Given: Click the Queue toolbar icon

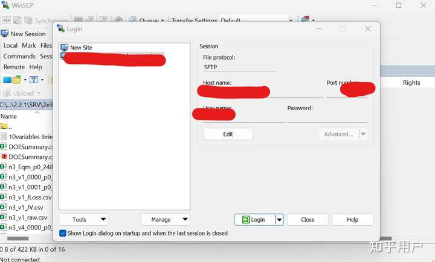Looking at the screenshot, I should tap(132, 20).
